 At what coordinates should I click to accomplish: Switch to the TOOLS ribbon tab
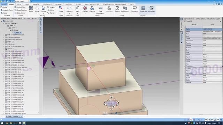pyautogui.click(x=26, y=5)
